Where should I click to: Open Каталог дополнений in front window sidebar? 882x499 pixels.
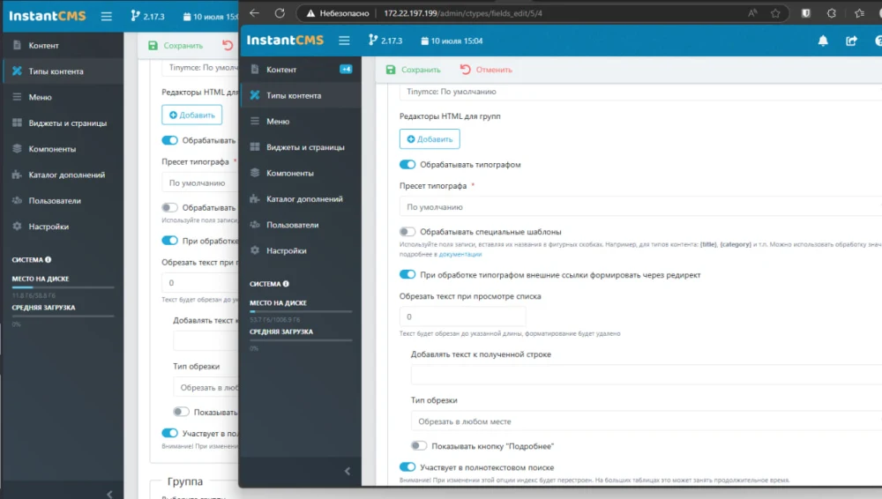301,198
